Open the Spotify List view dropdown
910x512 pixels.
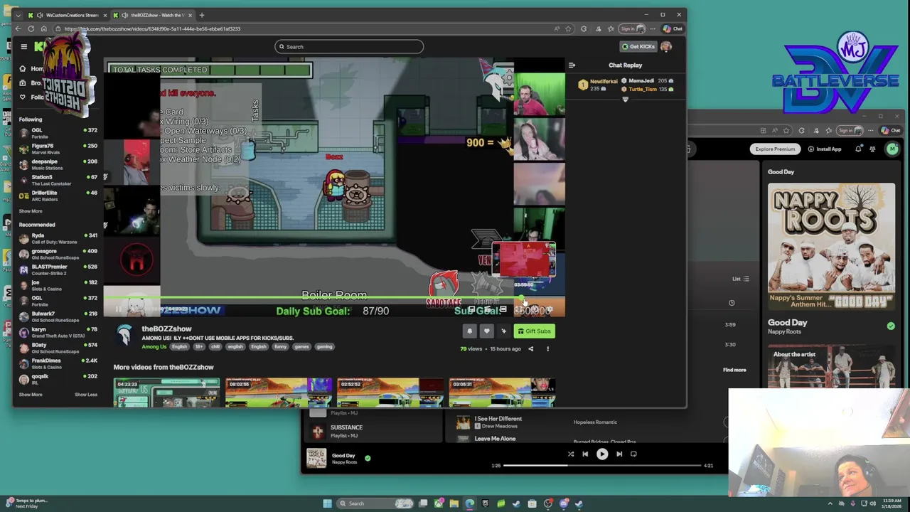[741, 279]
